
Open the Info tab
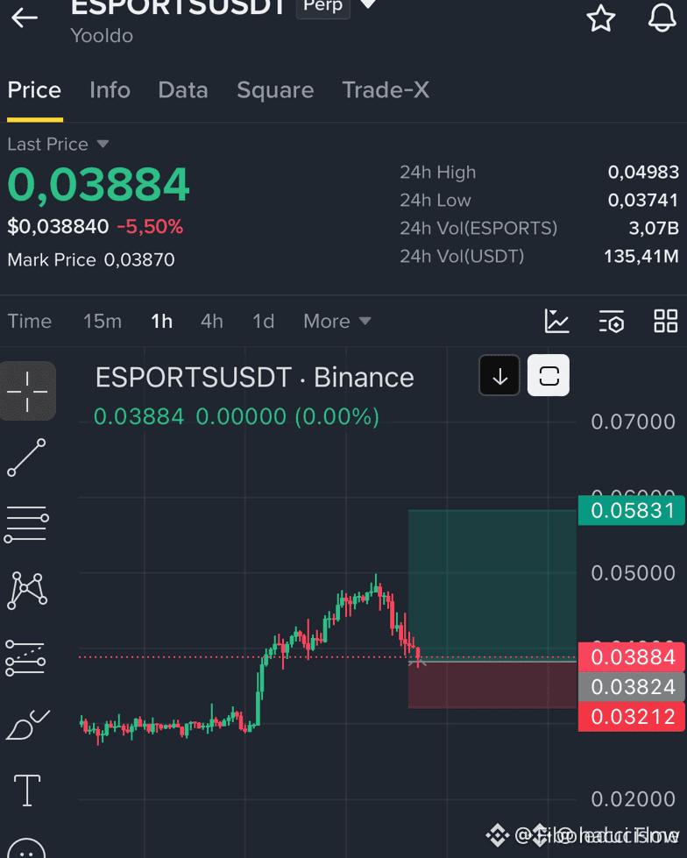coord(110,89)
